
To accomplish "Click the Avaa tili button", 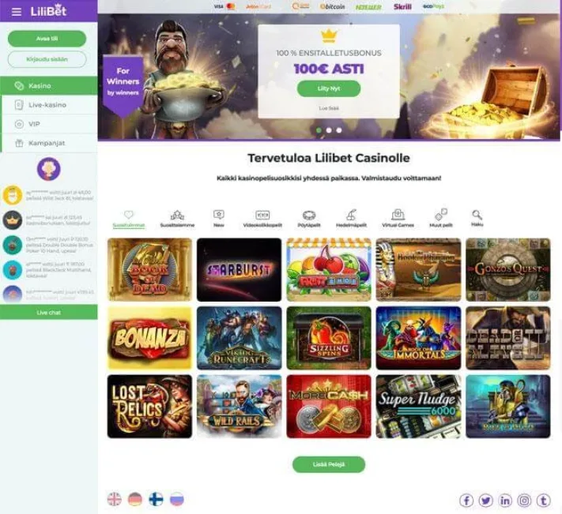I will [47, 39].
